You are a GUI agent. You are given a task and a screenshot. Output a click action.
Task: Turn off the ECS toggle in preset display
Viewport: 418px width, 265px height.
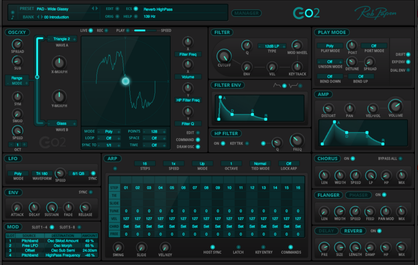tap(136, 9)
